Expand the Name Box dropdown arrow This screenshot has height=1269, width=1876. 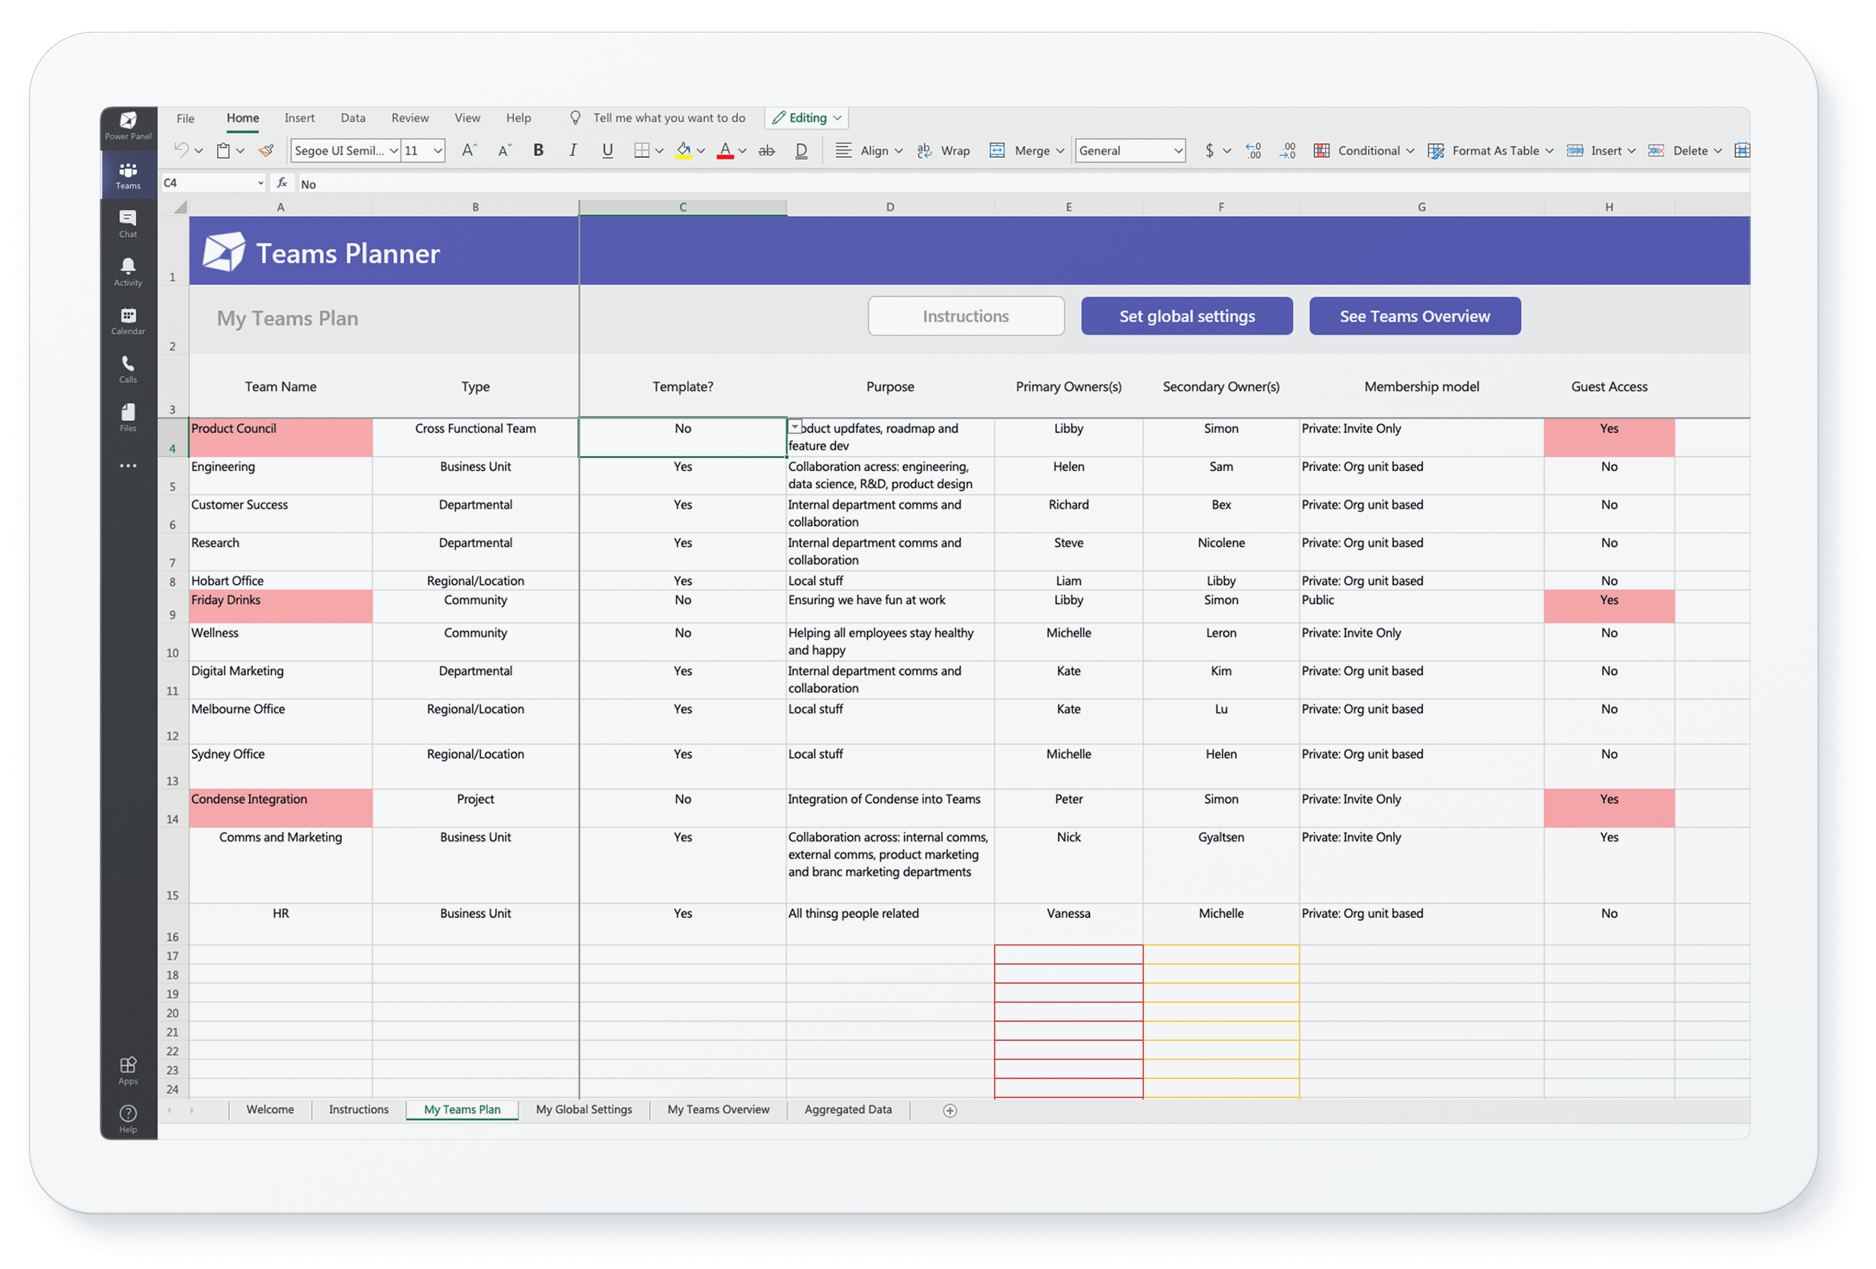pyautogui.click(x=260, y=183)
